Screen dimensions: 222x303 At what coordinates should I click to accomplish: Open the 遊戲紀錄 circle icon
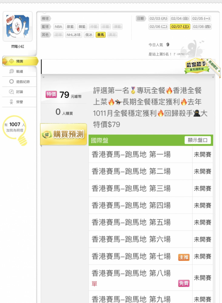[x=12, y=82]
